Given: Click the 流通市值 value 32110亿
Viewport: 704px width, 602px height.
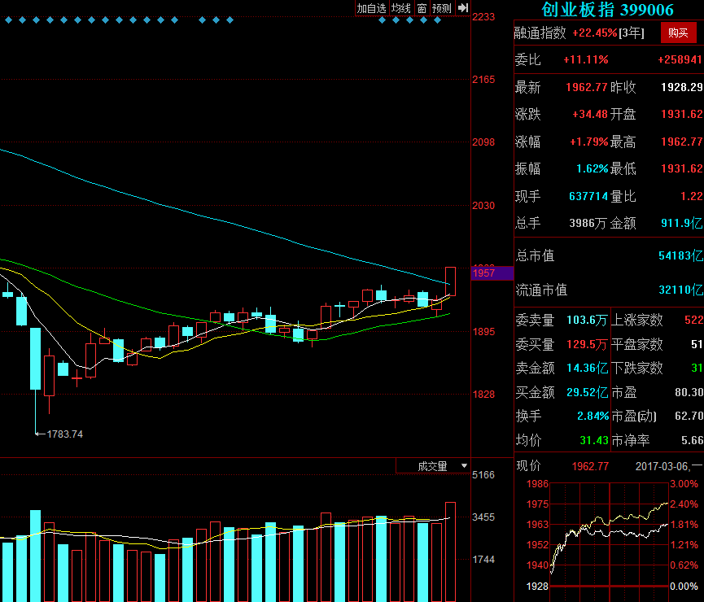Looking at the screenshot, I should coord(680,290).
